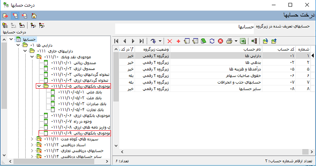Go to last record navigation button
Image resolution: width=316 pixels, height=166 pixels.
(x=142, y=41)
